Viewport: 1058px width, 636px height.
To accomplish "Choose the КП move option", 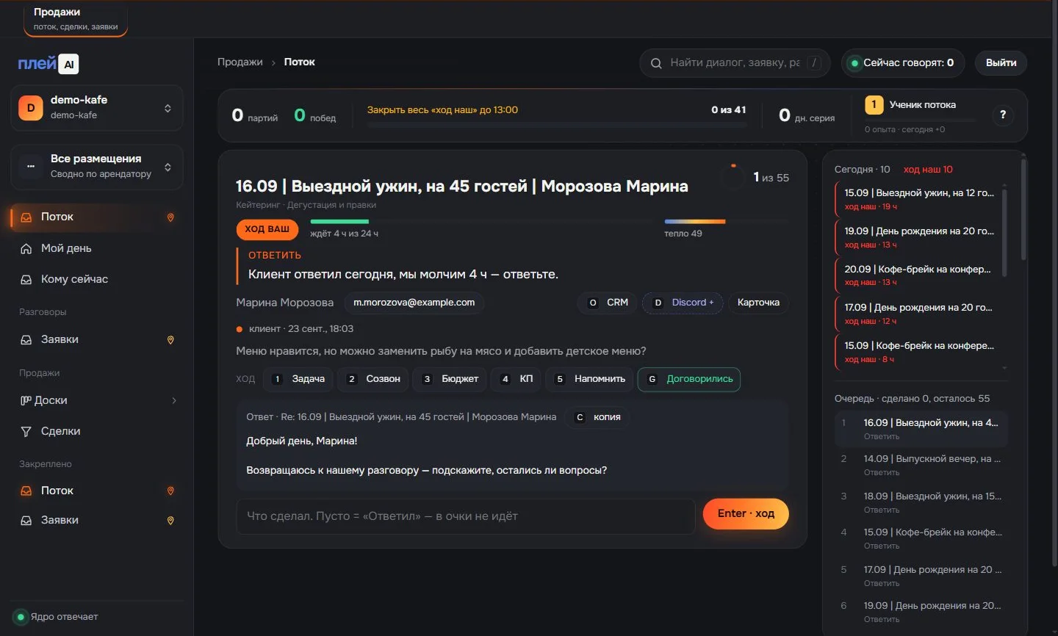I will click(517, 379).
